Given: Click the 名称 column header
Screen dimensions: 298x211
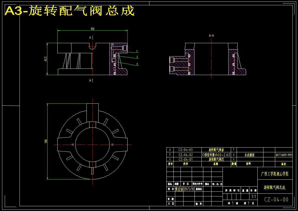Looking at the screenshot, I should click(216, 164).
